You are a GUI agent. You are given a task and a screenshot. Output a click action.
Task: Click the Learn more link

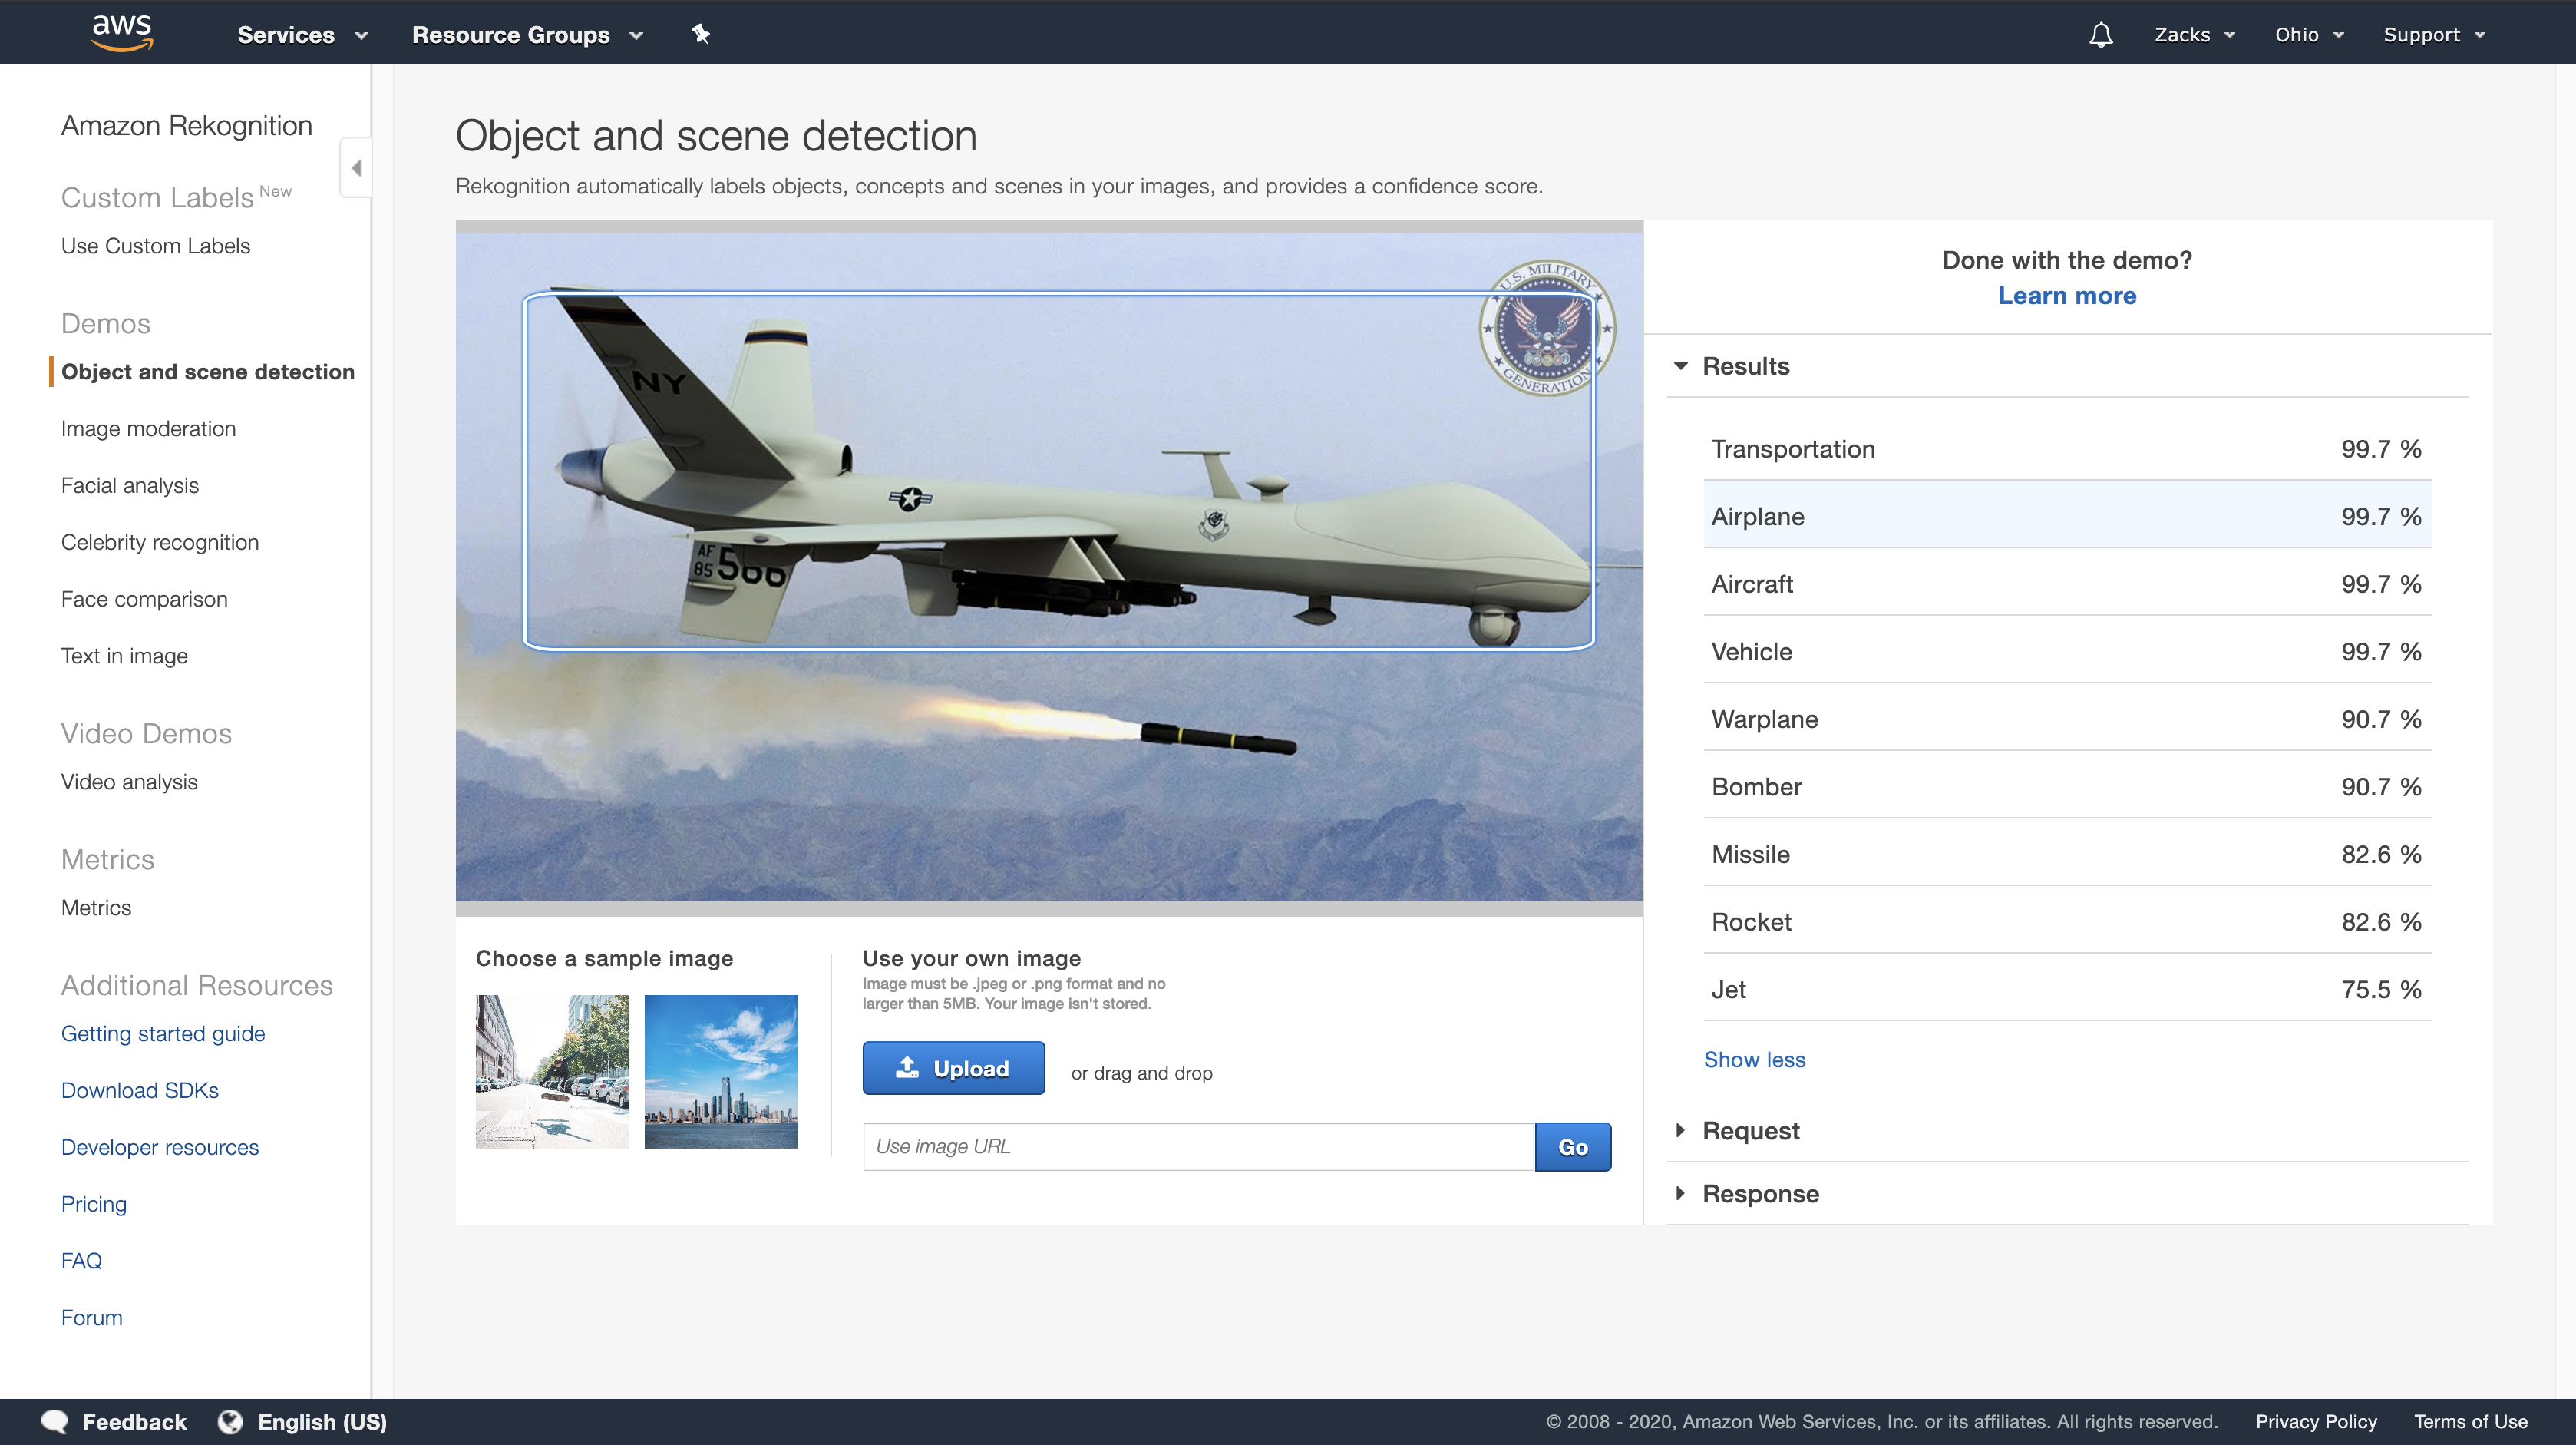(x=2066, y=296)
